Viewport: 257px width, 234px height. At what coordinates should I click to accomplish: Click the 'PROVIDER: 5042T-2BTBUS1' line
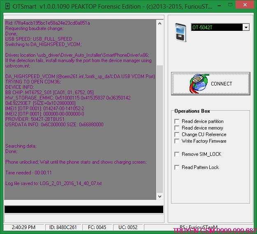click(x=35, y=119)
